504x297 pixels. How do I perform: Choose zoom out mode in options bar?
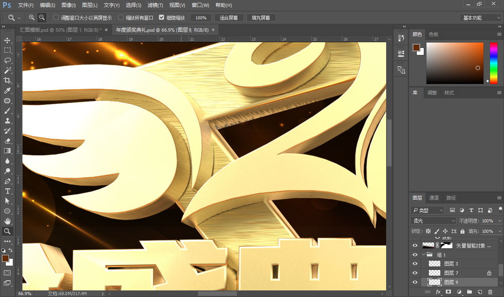[41, 18]
